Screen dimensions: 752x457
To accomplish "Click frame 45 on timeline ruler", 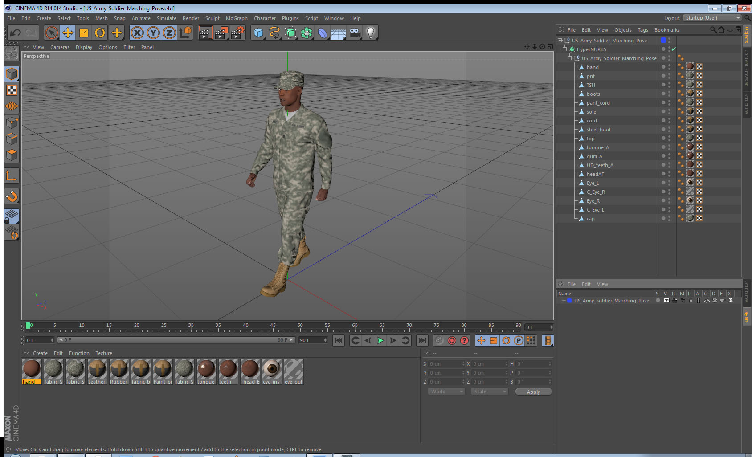I will click(x=273, y=327).
